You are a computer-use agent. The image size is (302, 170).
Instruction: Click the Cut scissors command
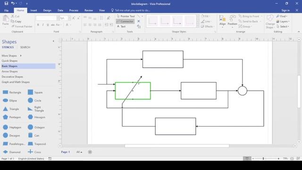(x=16, y=16)
